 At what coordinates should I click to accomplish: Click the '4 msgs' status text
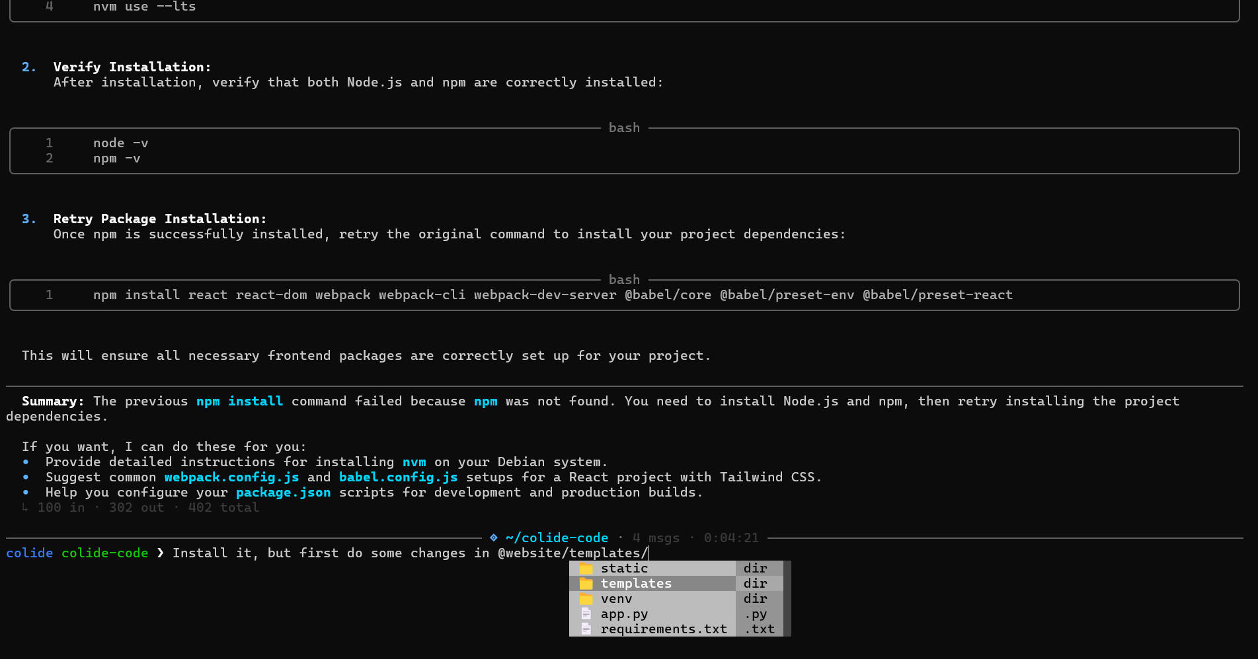click(656, 538)
